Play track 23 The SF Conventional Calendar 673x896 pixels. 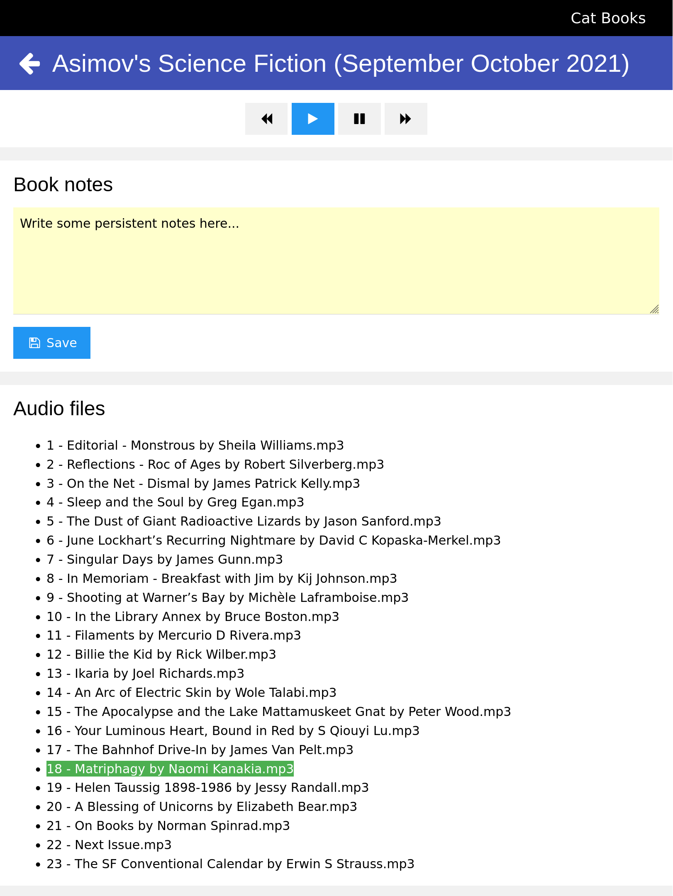tap(230, 864)
